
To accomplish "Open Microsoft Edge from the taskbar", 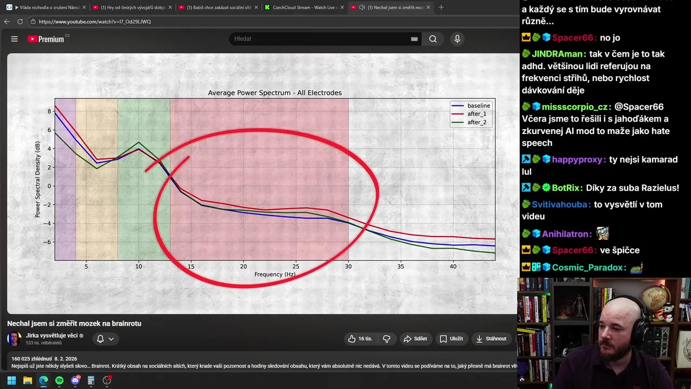I will pyautogui.click(x=43, y=380).
